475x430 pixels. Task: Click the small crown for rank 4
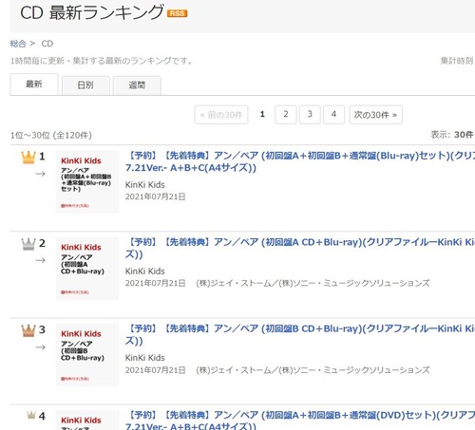click(31, 415)
